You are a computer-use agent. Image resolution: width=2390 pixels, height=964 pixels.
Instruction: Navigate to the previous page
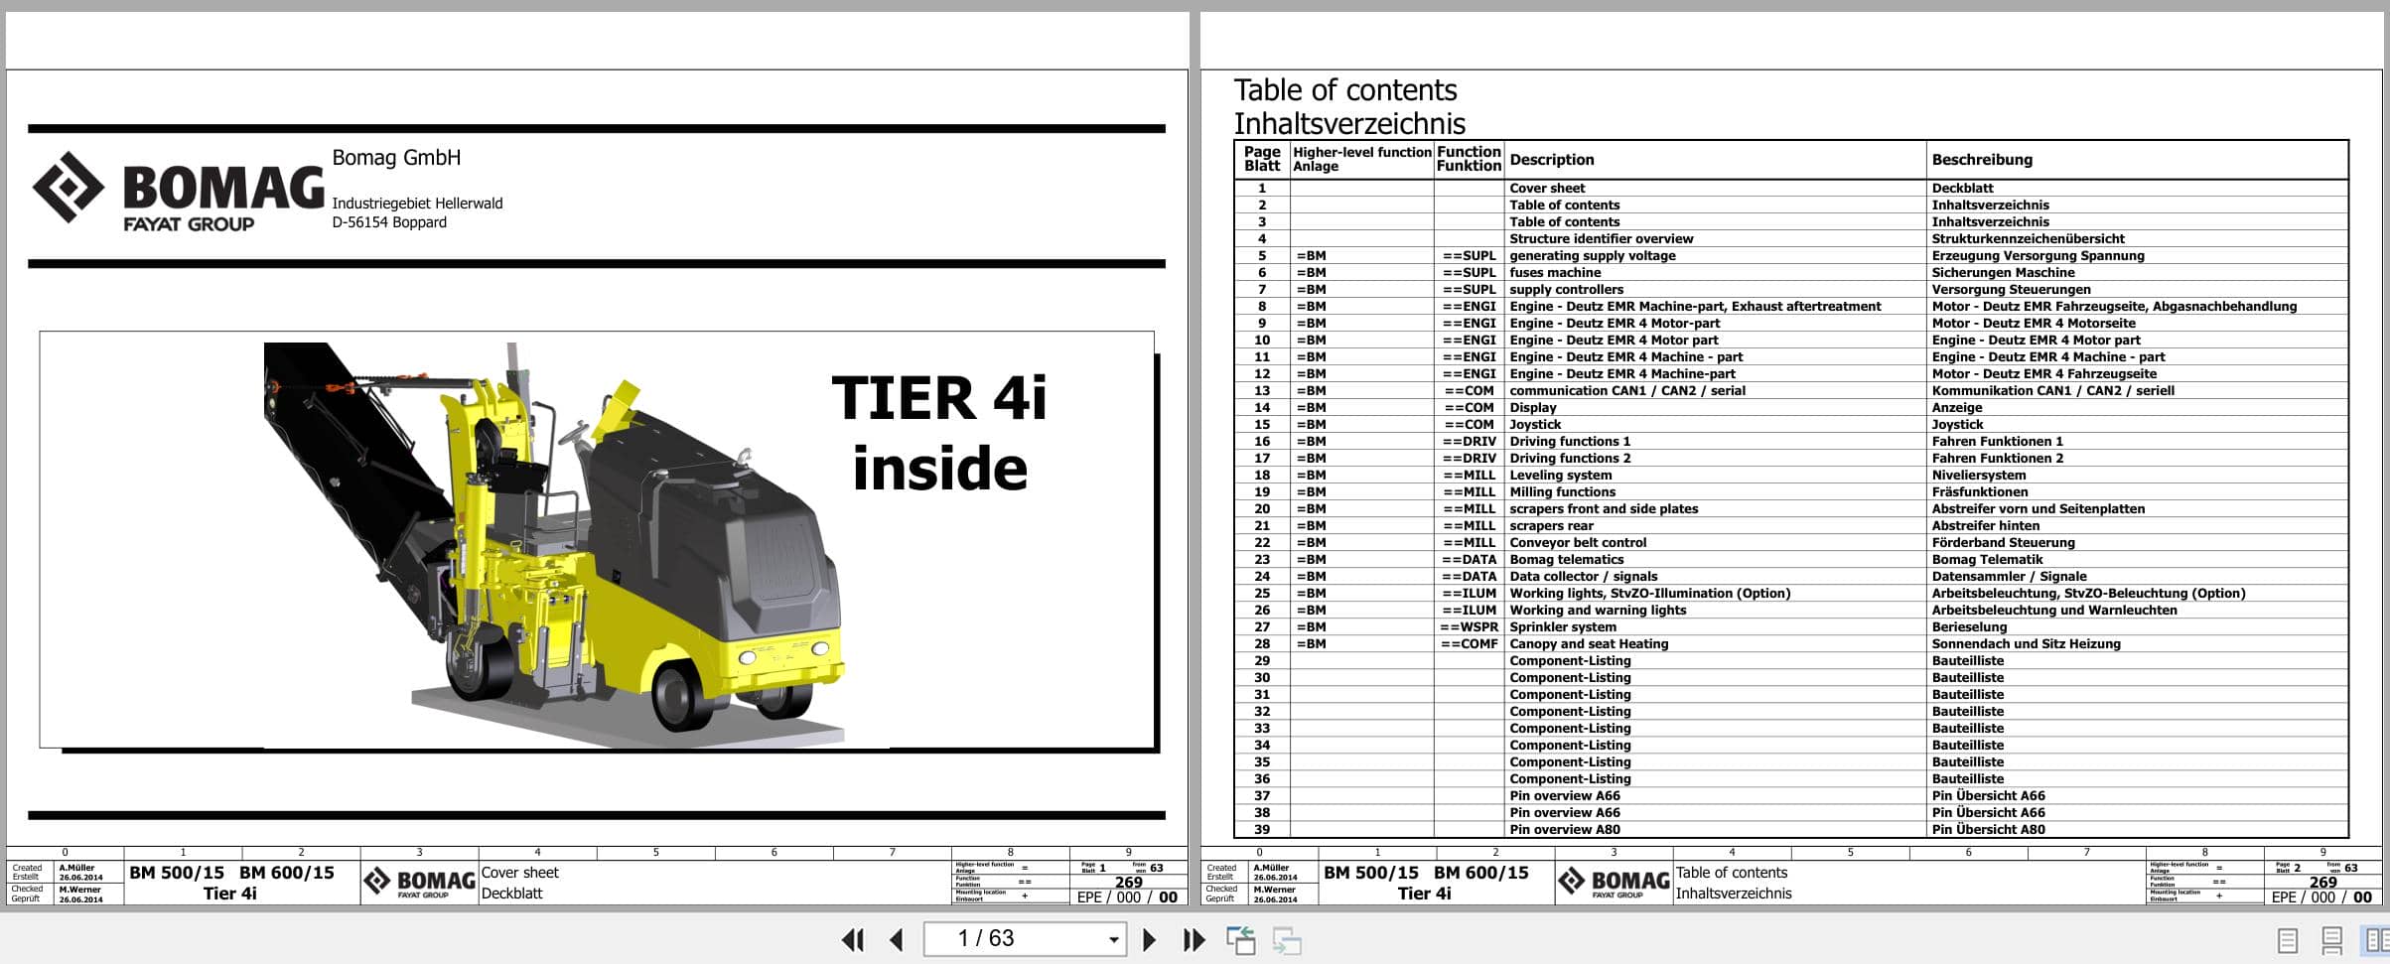point(896,938)
